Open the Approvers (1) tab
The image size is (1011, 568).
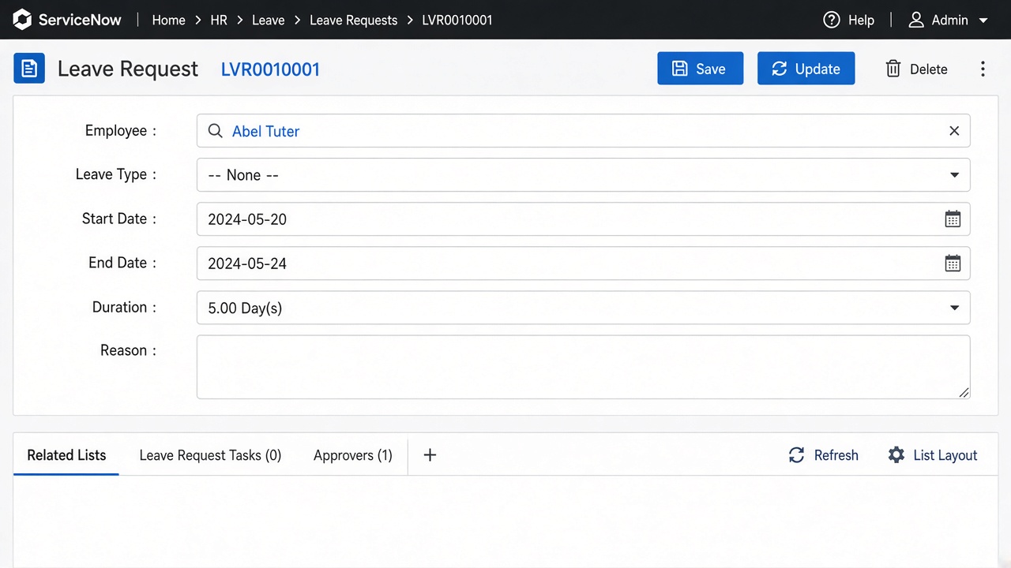point(353,455)
